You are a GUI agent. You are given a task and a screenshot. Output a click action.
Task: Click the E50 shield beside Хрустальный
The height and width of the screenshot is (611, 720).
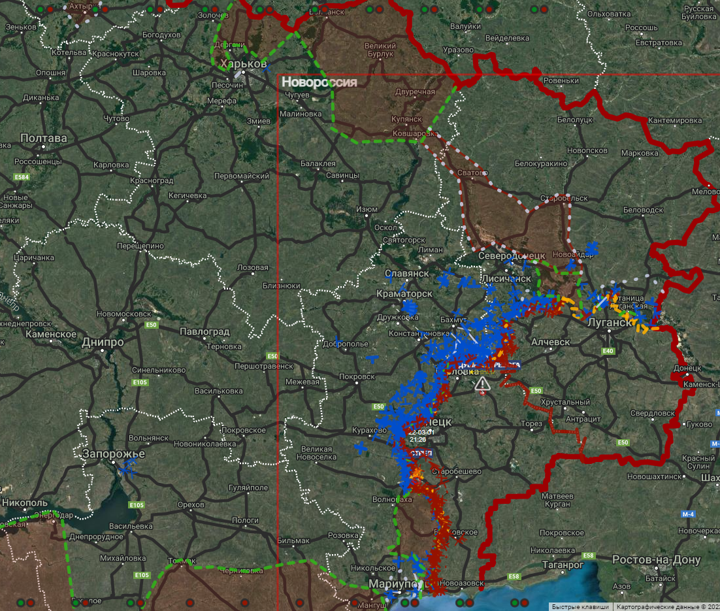[x=536, y=391]
